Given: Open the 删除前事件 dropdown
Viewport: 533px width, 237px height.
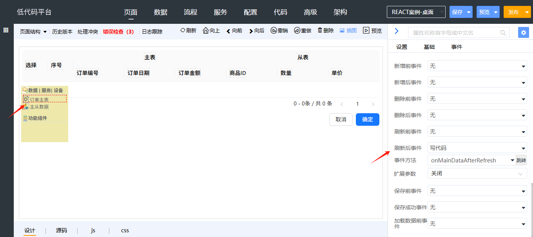Looking at the screenshot, I should [x=477, y=99].
